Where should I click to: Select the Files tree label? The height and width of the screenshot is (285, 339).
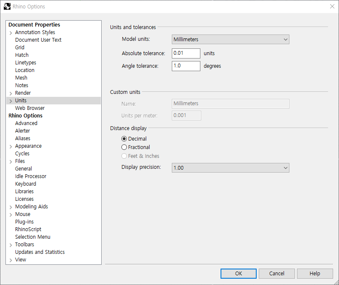coord(20,161)
